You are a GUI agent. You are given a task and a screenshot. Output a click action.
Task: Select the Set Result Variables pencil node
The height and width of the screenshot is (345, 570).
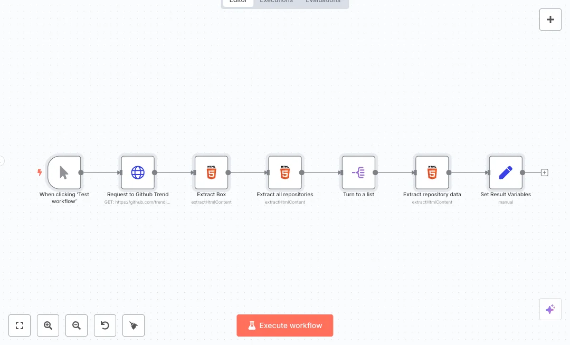pos(505,172)
